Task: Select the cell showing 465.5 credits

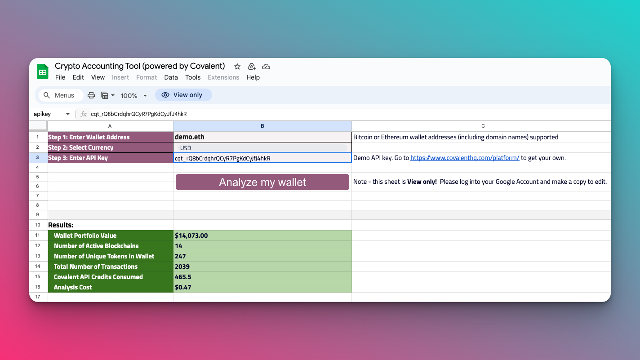Action: tap(262, 277)
